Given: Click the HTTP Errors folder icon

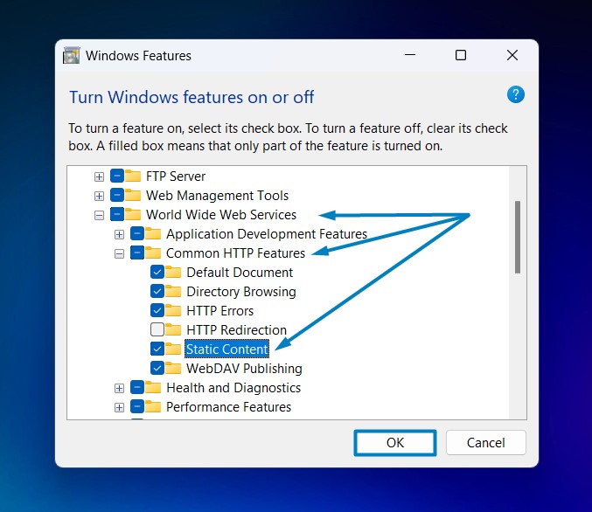Looking at the screenshot, I should pos(173,310).
